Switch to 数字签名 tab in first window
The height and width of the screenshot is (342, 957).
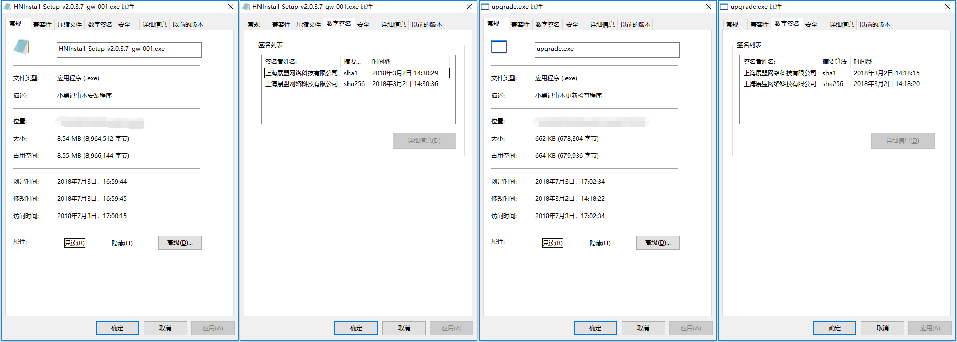(x=100, y=25)
